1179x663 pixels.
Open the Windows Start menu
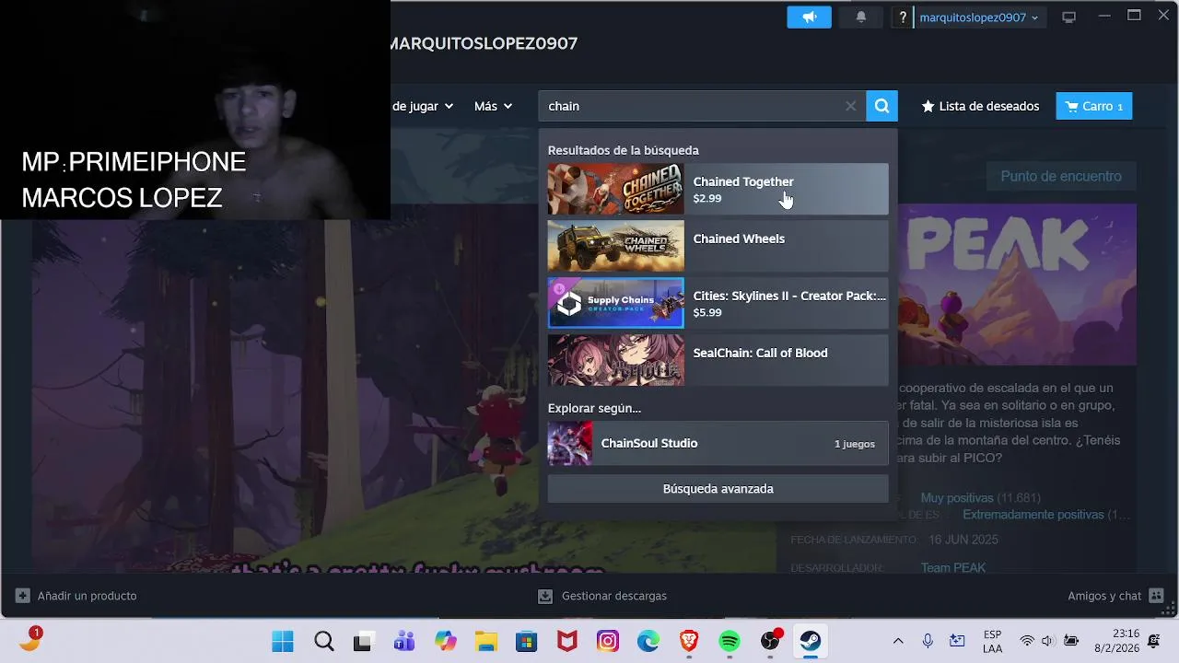tap(283, 641)
